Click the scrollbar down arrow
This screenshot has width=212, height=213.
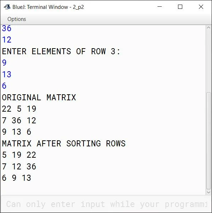pos(208,192)
